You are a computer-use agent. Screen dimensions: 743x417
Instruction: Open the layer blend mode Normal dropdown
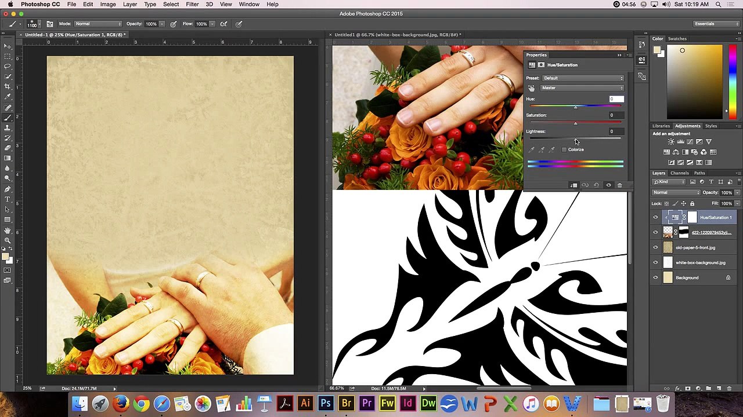point(676,192)
